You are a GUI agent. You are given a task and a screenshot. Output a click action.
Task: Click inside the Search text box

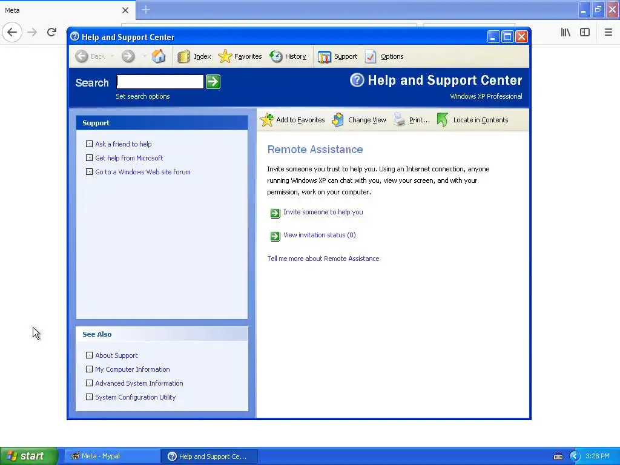[x=160, y=82]
